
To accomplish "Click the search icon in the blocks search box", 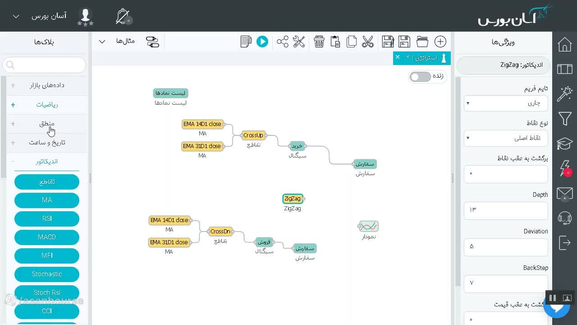I will (x=11, y=65).
